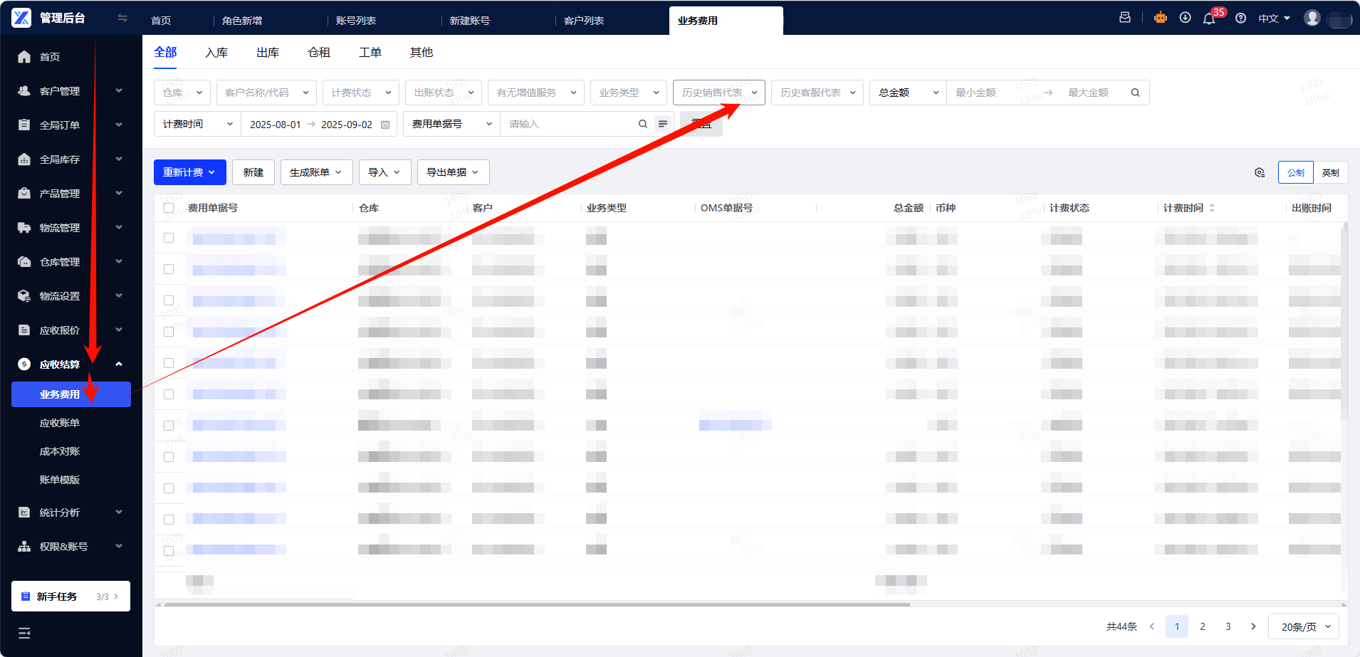Image resolution: width=1360 pixels, height=657 pixels.
Task: Open the 有无增值服务 dropdown
Action: coord(536,93)
